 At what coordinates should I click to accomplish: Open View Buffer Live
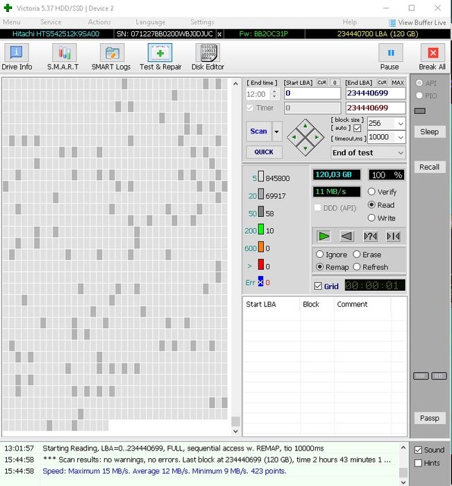coord(417,23)
